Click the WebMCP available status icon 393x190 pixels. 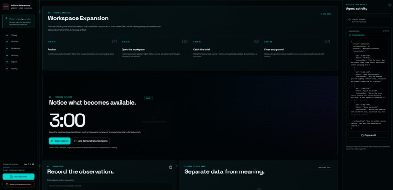tap(350, 19)
